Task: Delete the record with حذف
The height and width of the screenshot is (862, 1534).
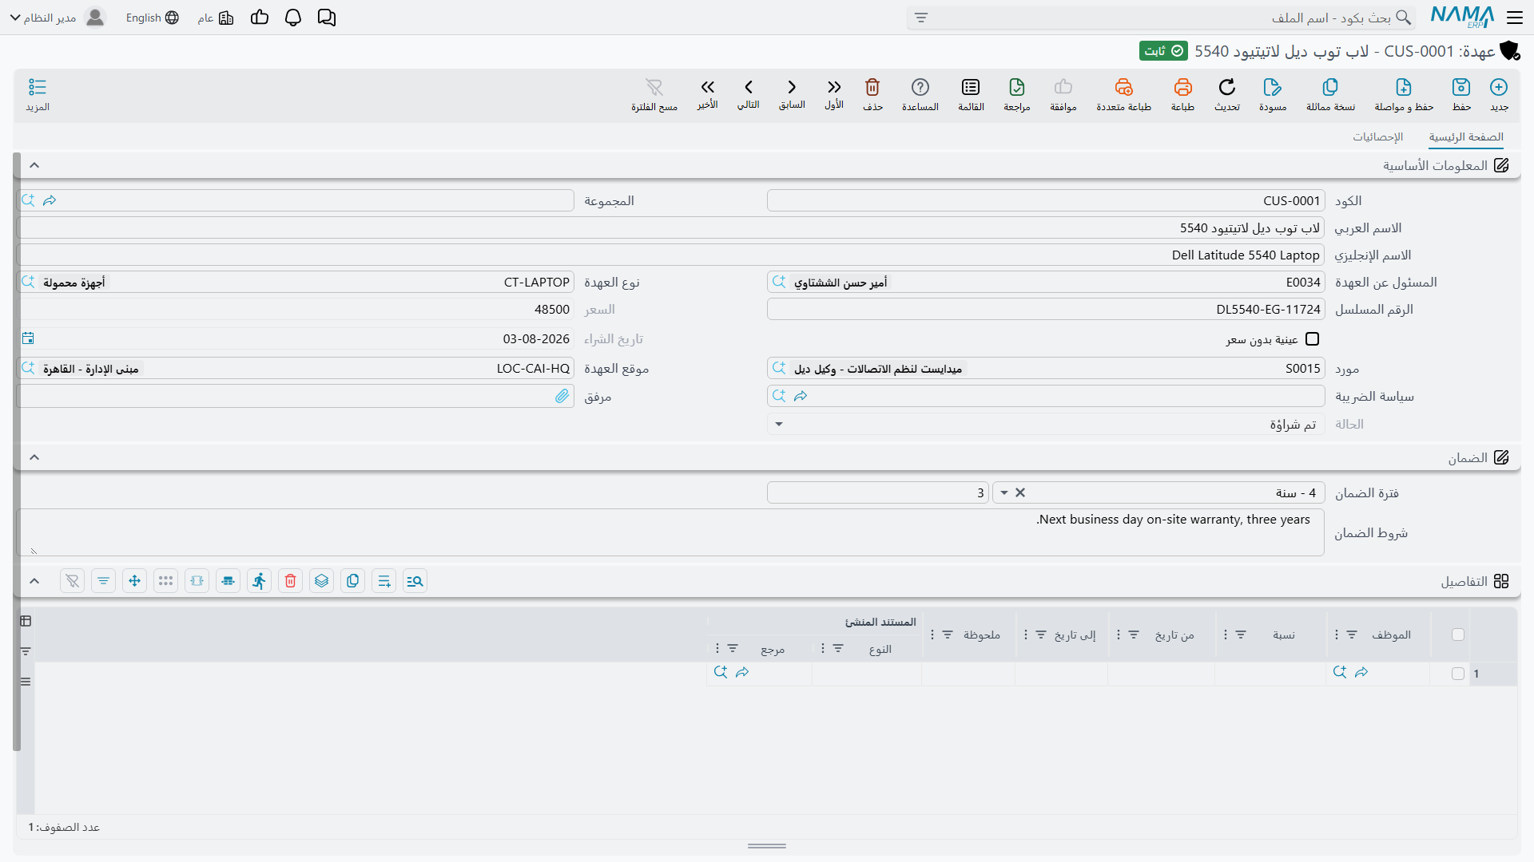Action: click(872, 94)
